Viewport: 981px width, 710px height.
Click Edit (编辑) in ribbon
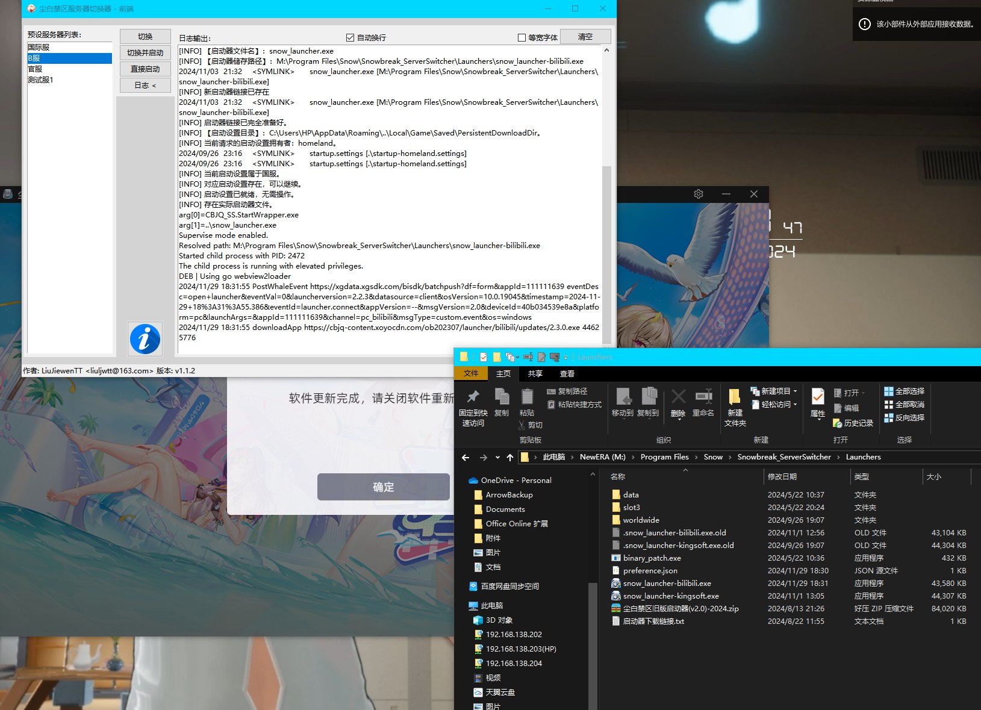point(846,408)
